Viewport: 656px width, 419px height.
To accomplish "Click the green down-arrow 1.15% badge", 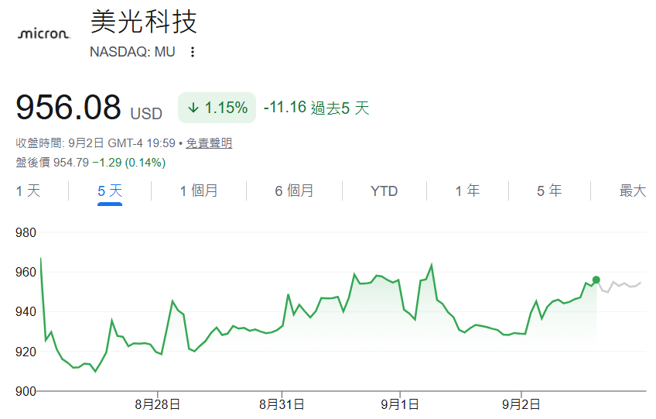I will (x=217, y=108).
